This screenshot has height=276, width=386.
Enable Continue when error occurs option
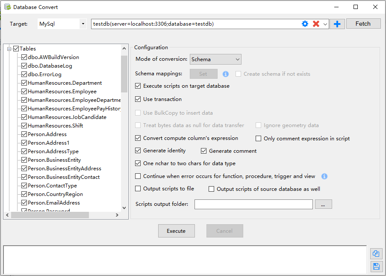coord(138,176)
